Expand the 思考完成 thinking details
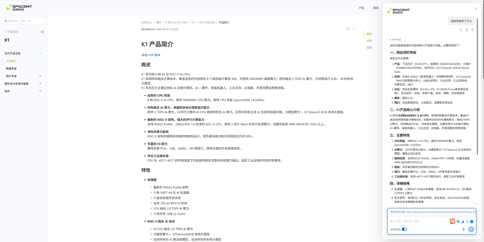This screenshot has height=242, width=484. pos(395,40)
